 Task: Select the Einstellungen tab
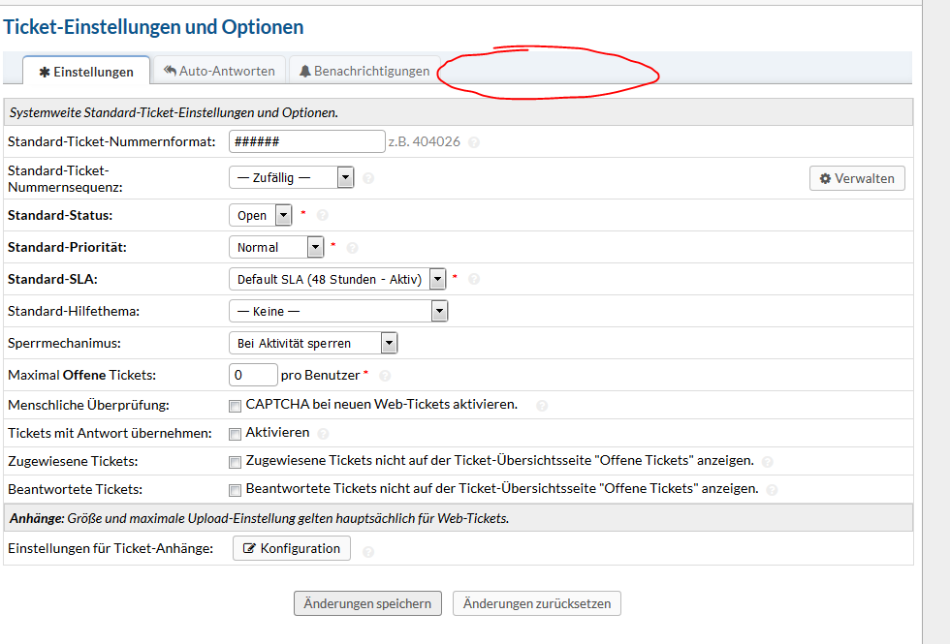point(86,72)
